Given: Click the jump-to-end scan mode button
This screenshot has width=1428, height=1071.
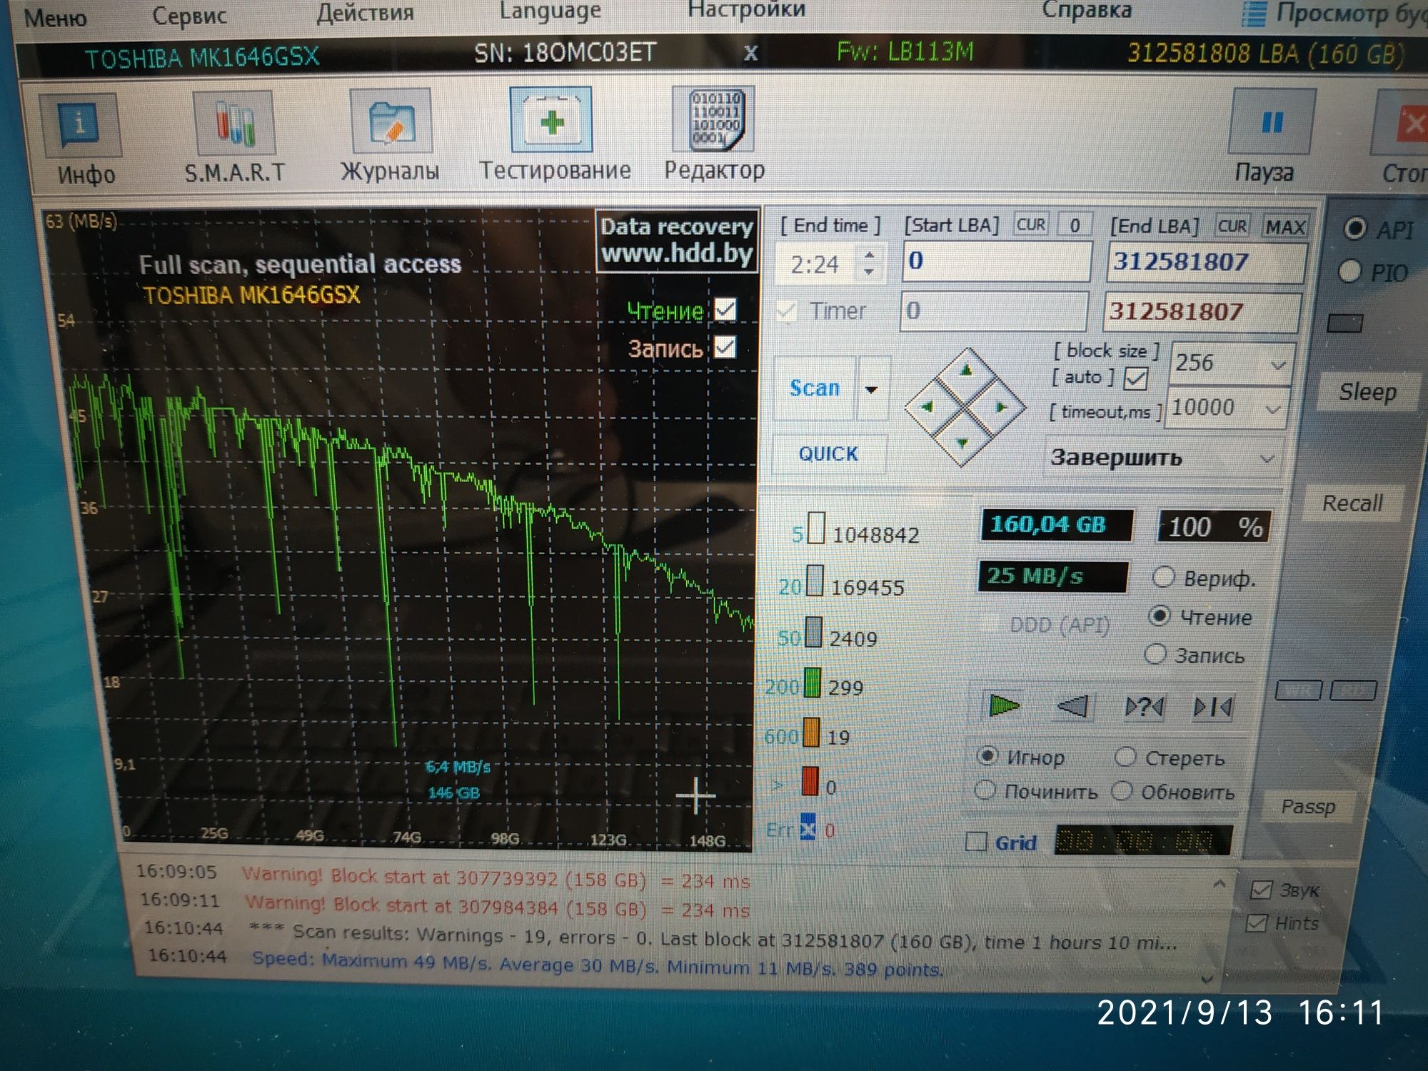Looking at the screenshot, I should pyautogui.click(x=1213, y=708).
